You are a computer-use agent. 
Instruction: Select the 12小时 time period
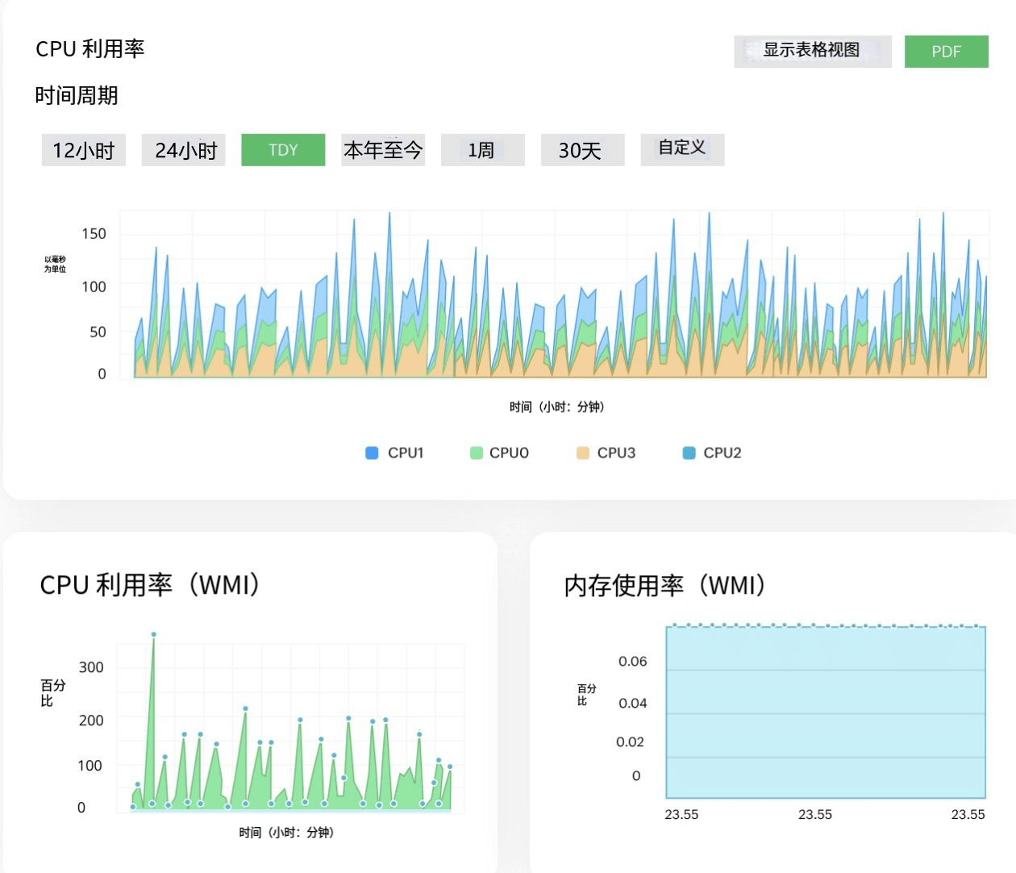click(x=83, y=150)
